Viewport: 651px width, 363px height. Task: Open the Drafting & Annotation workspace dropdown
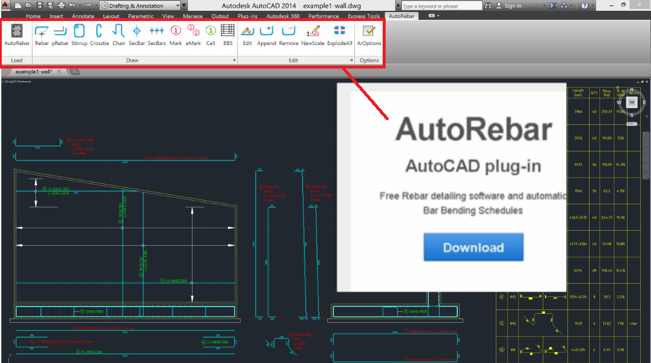coord(140,6)
